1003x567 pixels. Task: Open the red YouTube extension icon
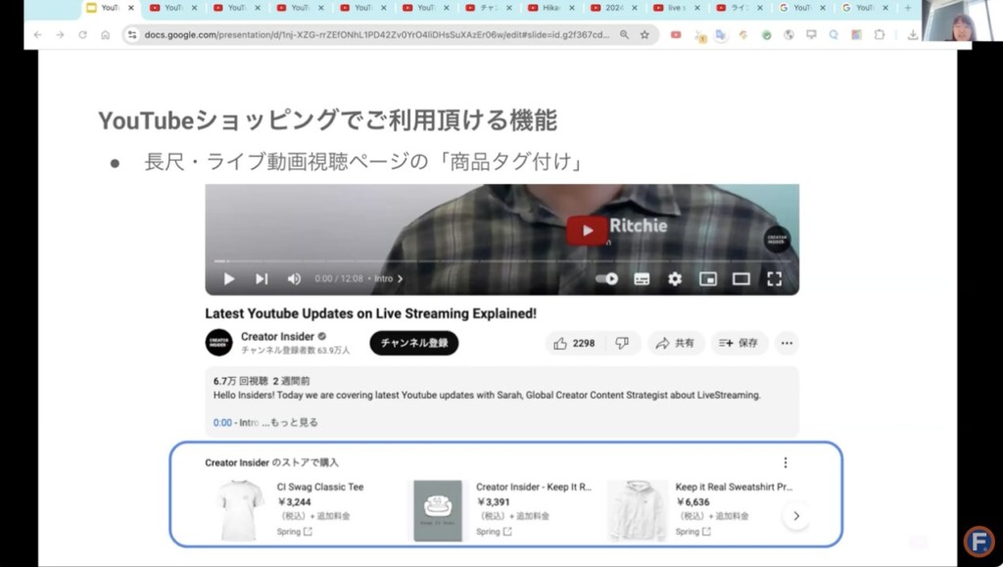676,34
